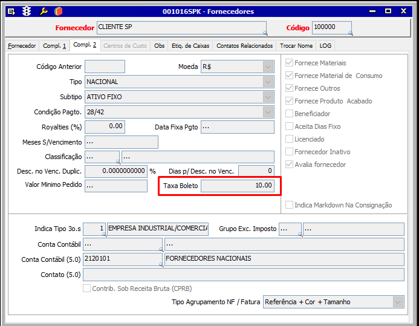Open the LOG tab
The image size is (419, 326).
pos(325,46)
